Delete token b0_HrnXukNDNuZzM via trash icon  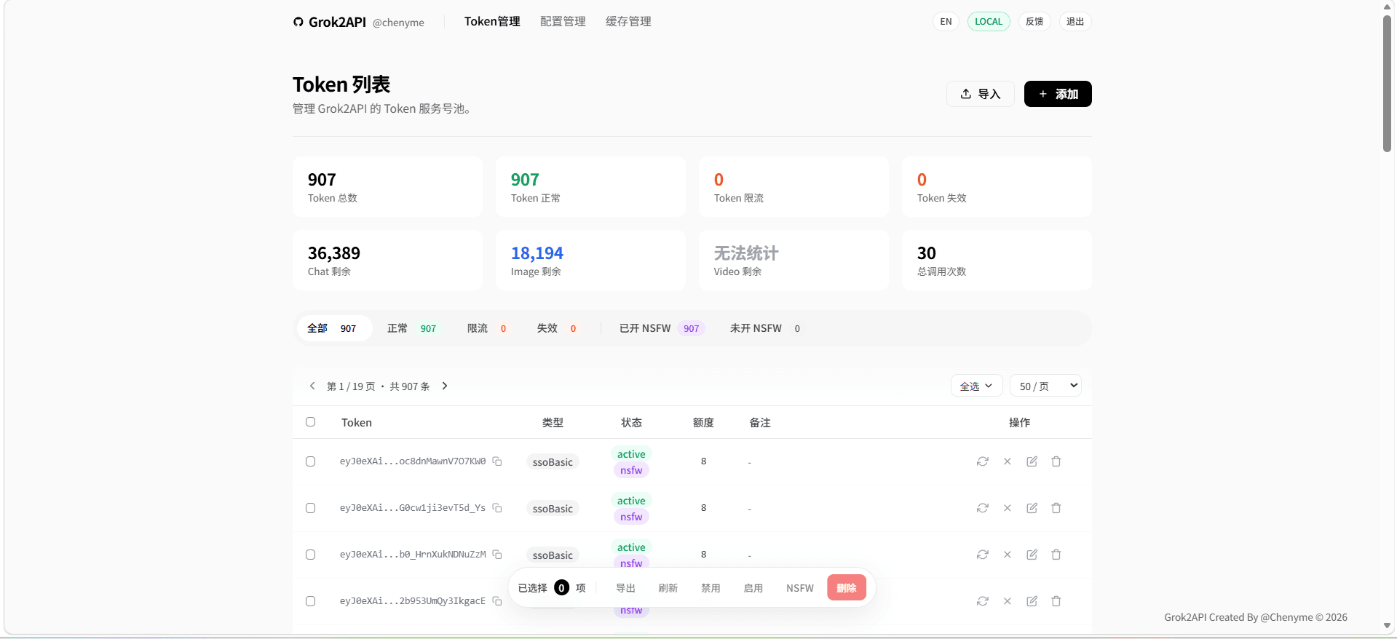click(x=1056, y=555)
